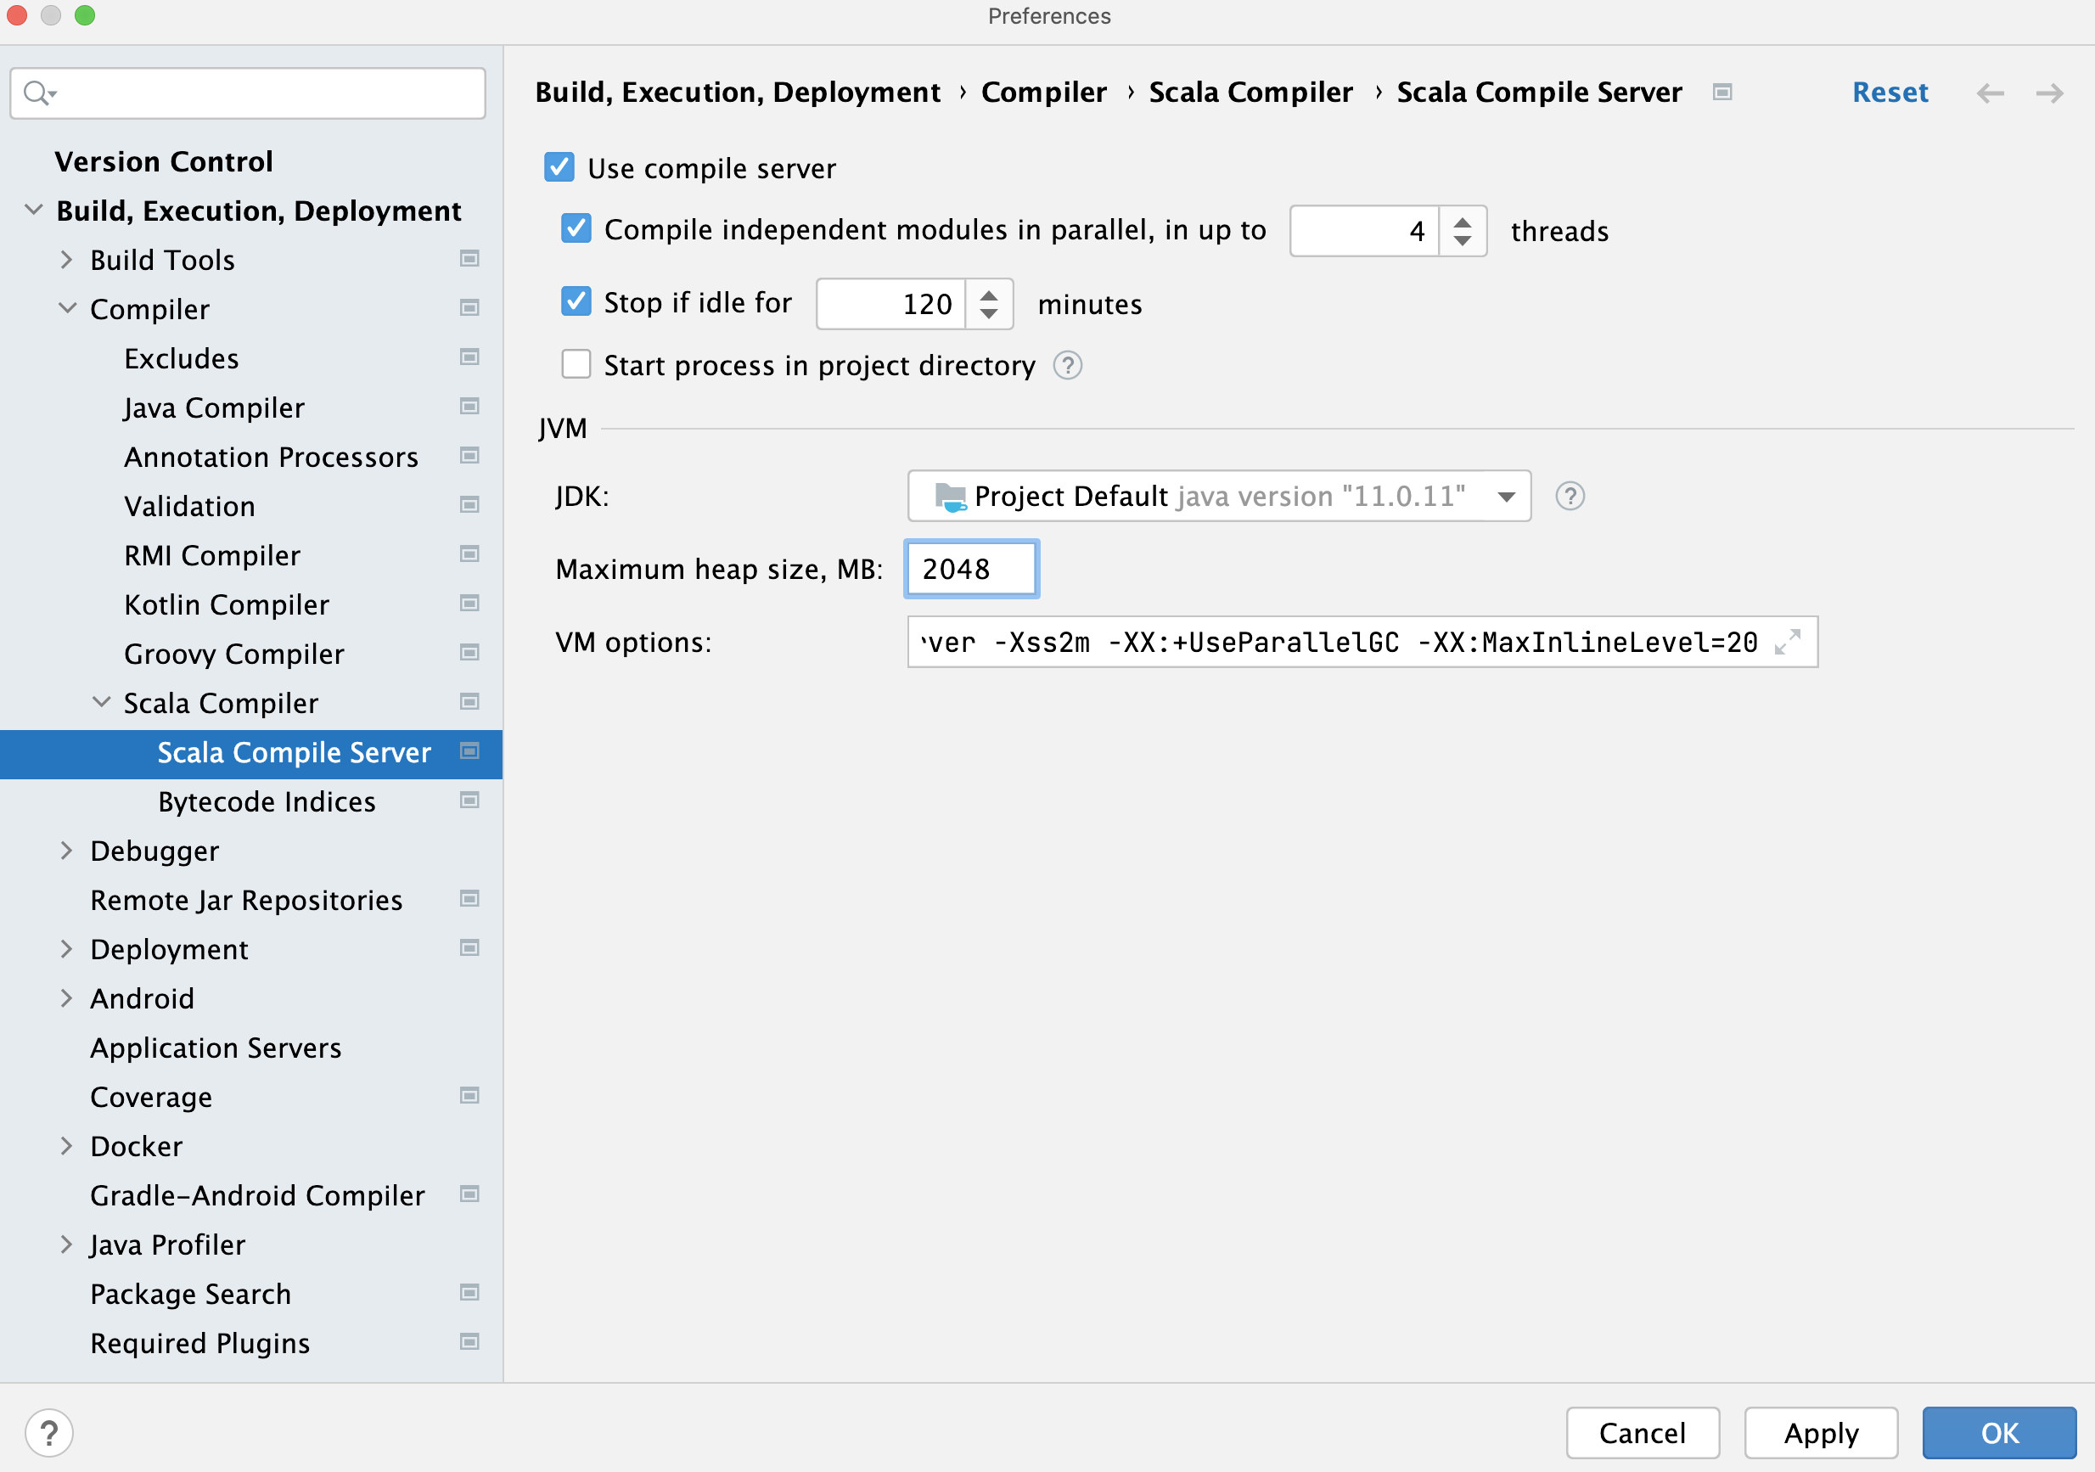Select Compiler in the settings tree
This screenshot has width=2095, height=1472.
pyautogui.click(x=149, y=309)
